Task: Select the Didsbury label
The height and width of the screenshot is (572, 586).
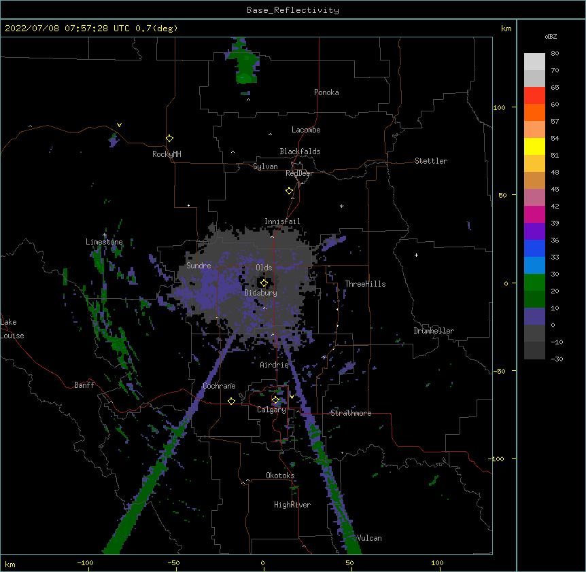Action: 260,293
